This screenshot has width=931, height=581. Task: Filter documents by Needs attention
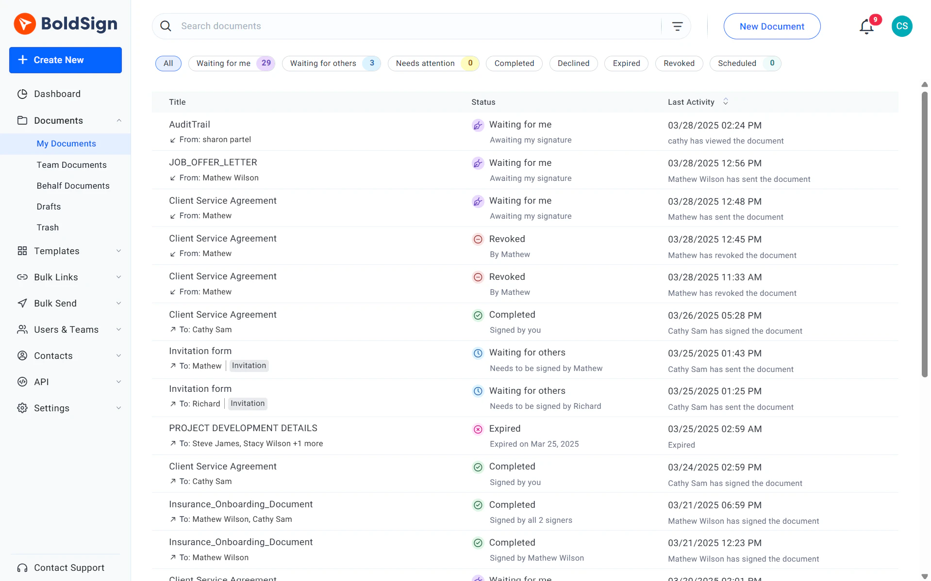[x=433, y=64]
